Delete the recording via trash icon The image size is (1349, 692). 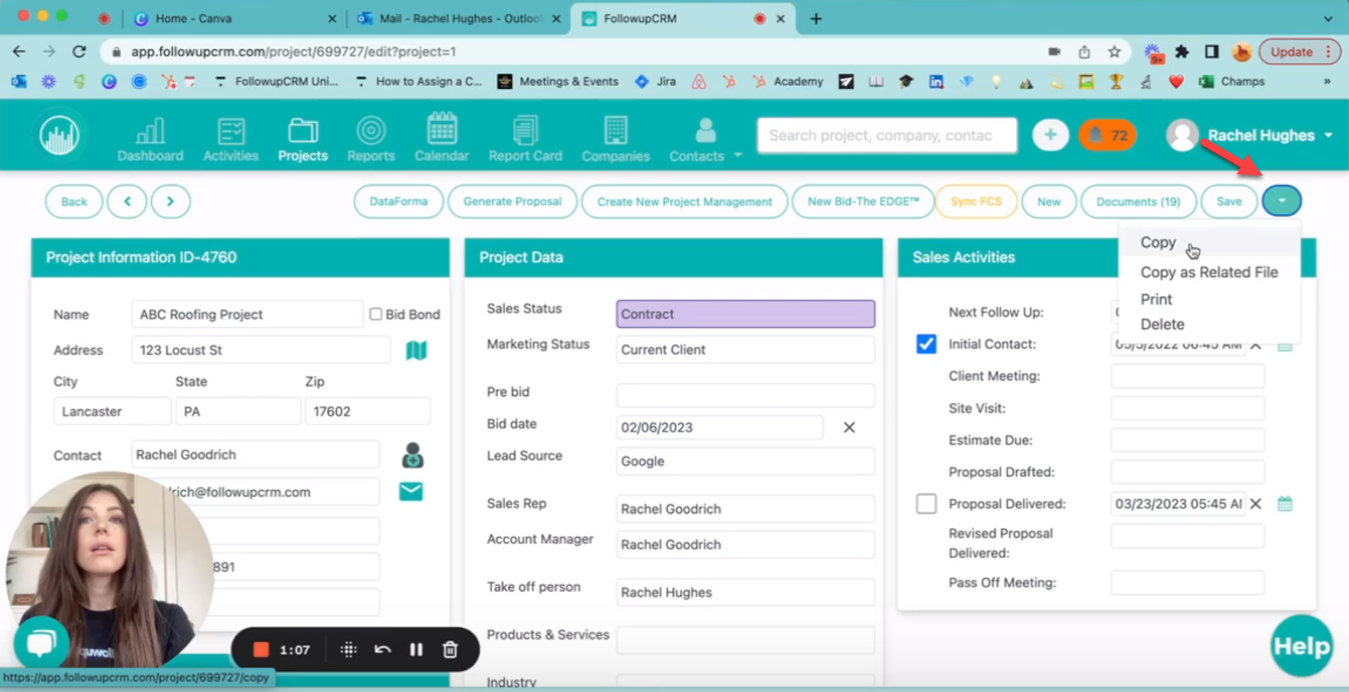(x=450, y=649)
